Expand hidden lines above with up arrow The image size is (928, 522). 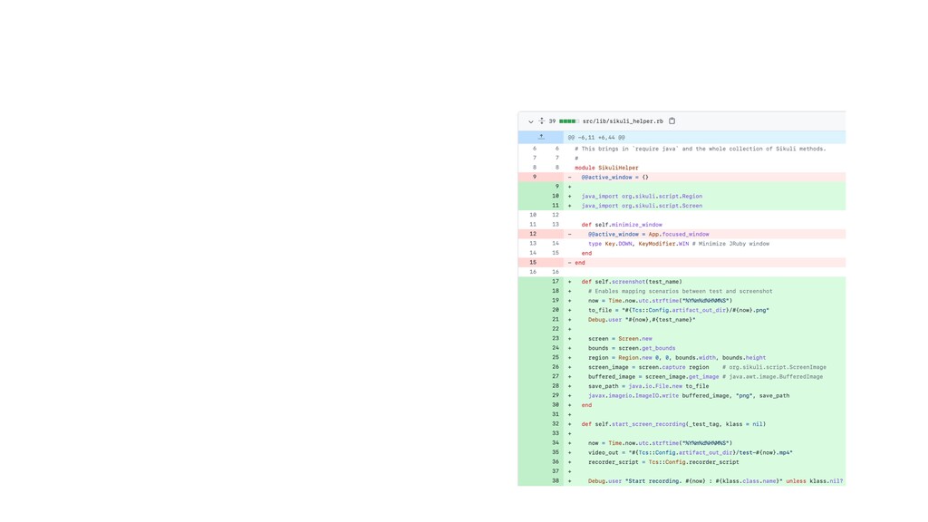click(x=541, y=137)
